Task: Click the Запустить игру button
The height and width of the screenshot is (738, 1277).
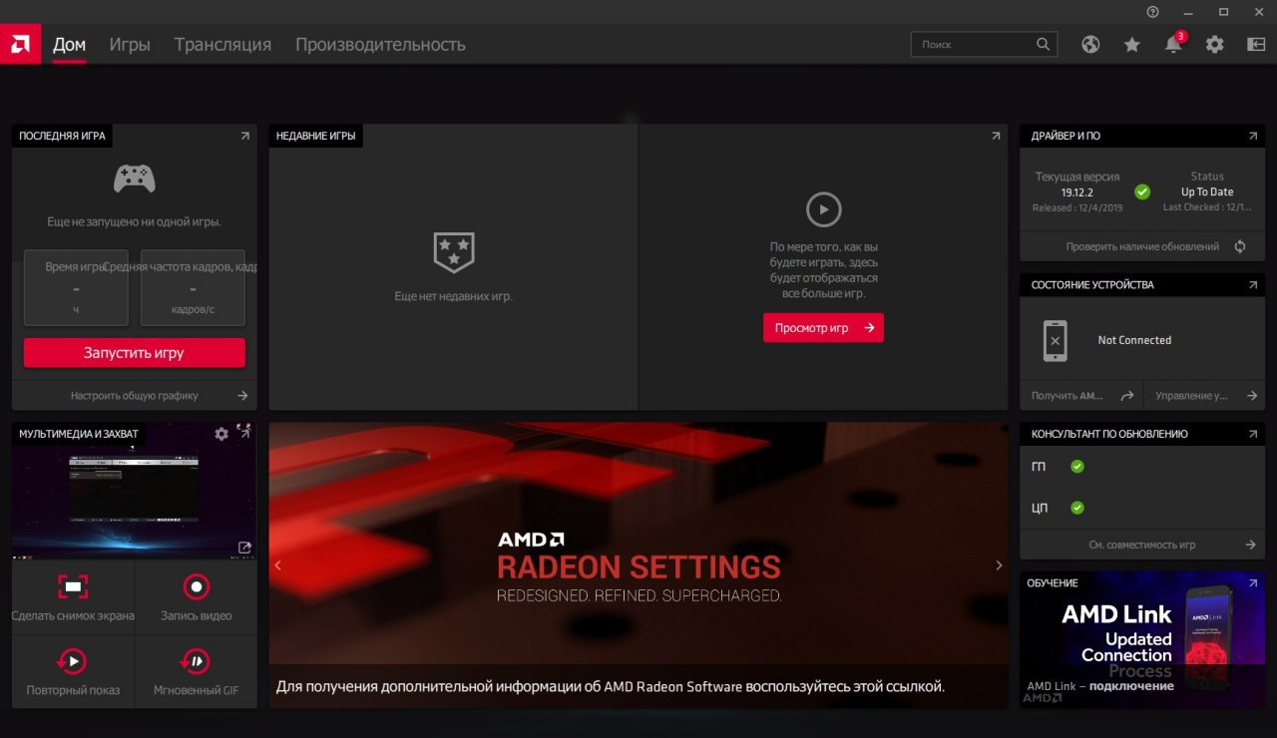Action: (x=134, y=352)
